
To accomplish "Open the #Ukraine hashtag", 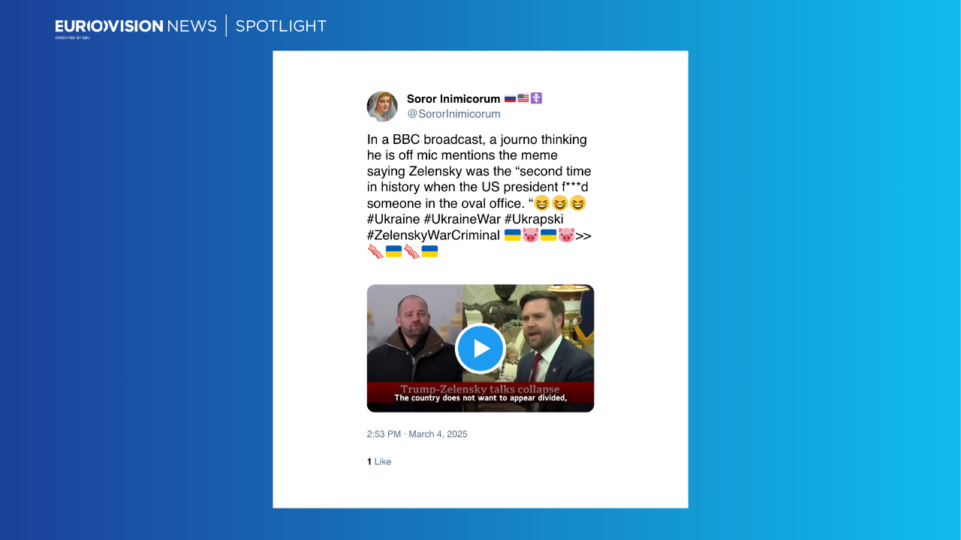I will pos(393,219).
